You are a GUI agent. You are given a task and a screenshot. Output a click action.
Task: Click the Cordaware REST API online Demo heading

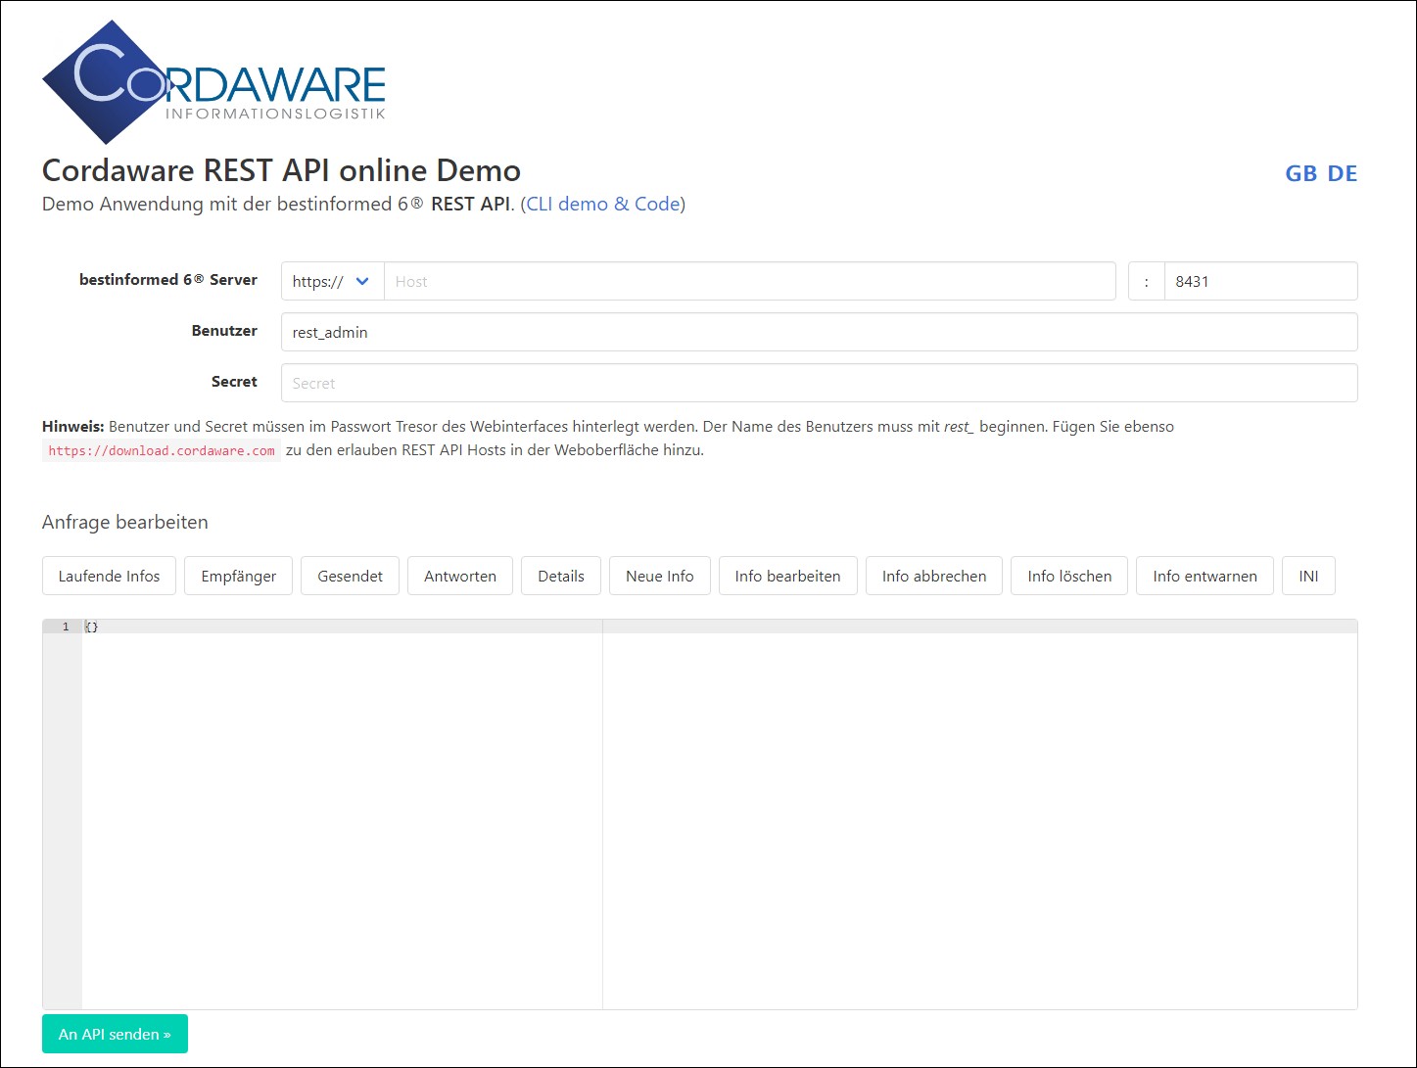281,170
